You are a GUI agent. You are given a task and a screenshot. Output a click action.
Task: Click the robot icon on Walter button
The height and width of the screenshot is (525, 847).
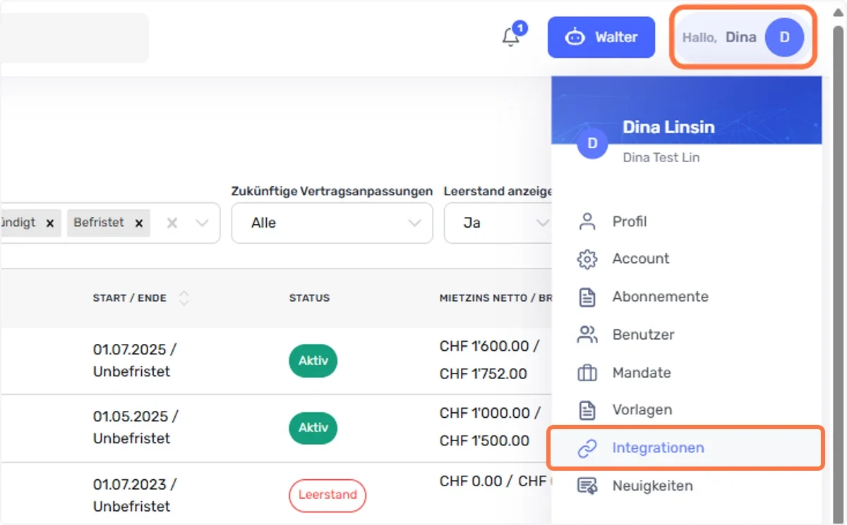[575, 37]
